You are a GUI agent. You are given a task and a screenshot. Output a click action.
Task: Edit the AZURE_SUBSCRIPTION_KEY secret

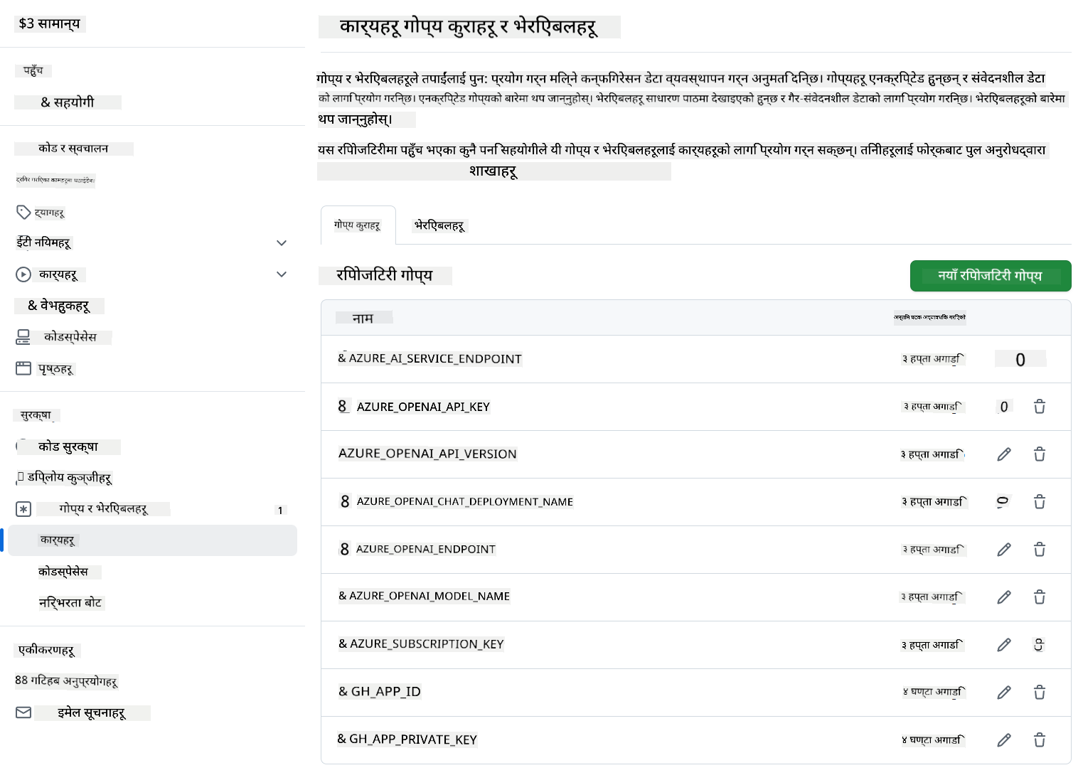pyautogui.click(x=1004, y=645)
